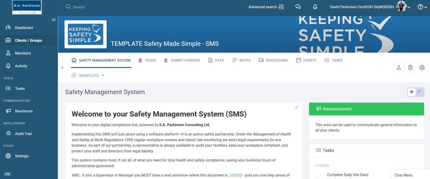Open the HSE link at the sidebar bottom
The width and height of the screenshot is (430, 179).
tap(8, 174)
